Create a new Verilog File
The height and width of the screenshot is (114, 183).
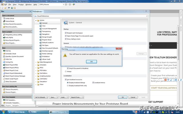9,62
